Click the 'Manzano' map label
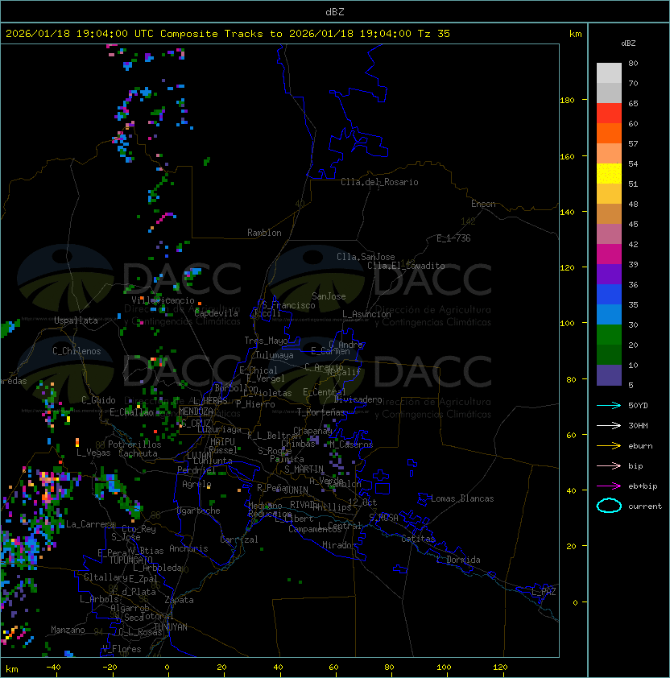The width and height of the screenshot is (670, 678). pyautogui.click(x=68, y=630)
